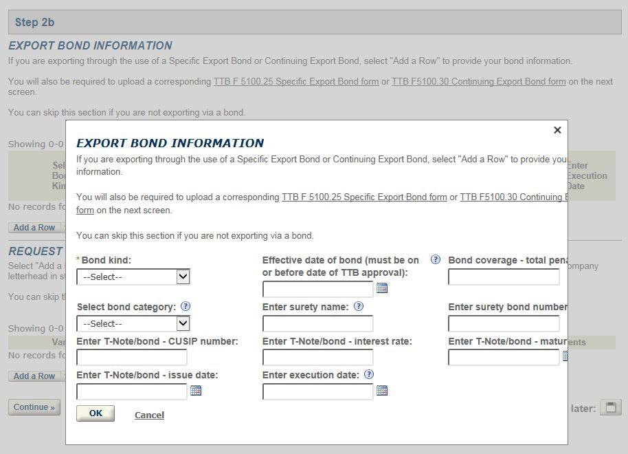The image size is (628, 454).
Task: Click help icon next to surety name
Action: coord(358,307)
